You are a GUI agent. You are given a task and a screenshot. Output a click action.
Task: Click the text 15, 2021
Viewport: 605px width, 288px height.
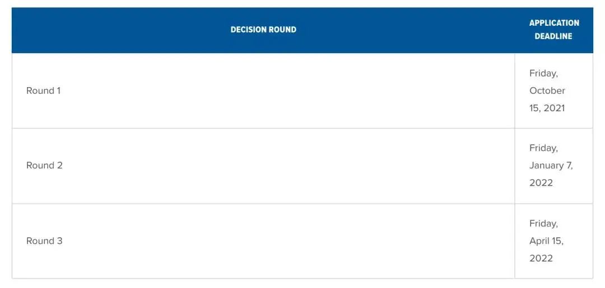tap(547, 108)
